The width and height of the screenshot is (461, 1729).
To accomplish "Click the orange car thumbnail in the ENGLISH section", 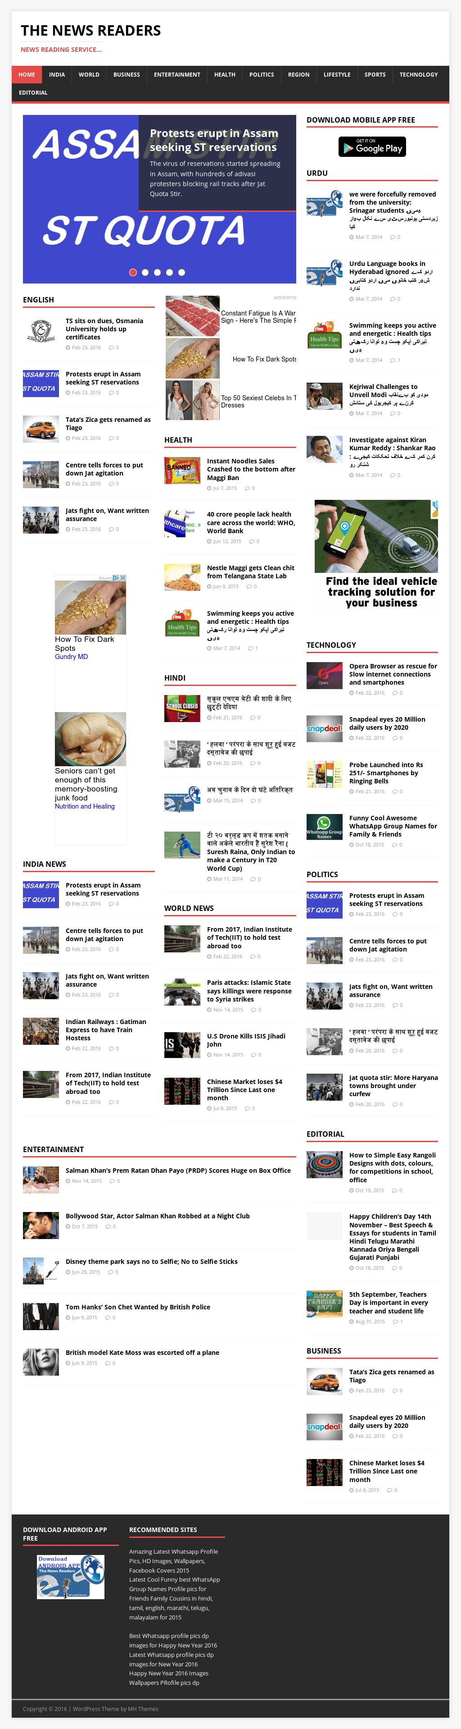I will [41, 428].
